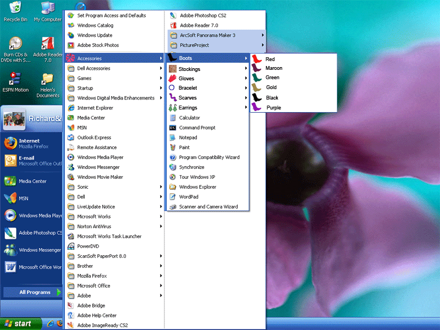
Task: Select the Boots menu entry
Action: (208, 58)
